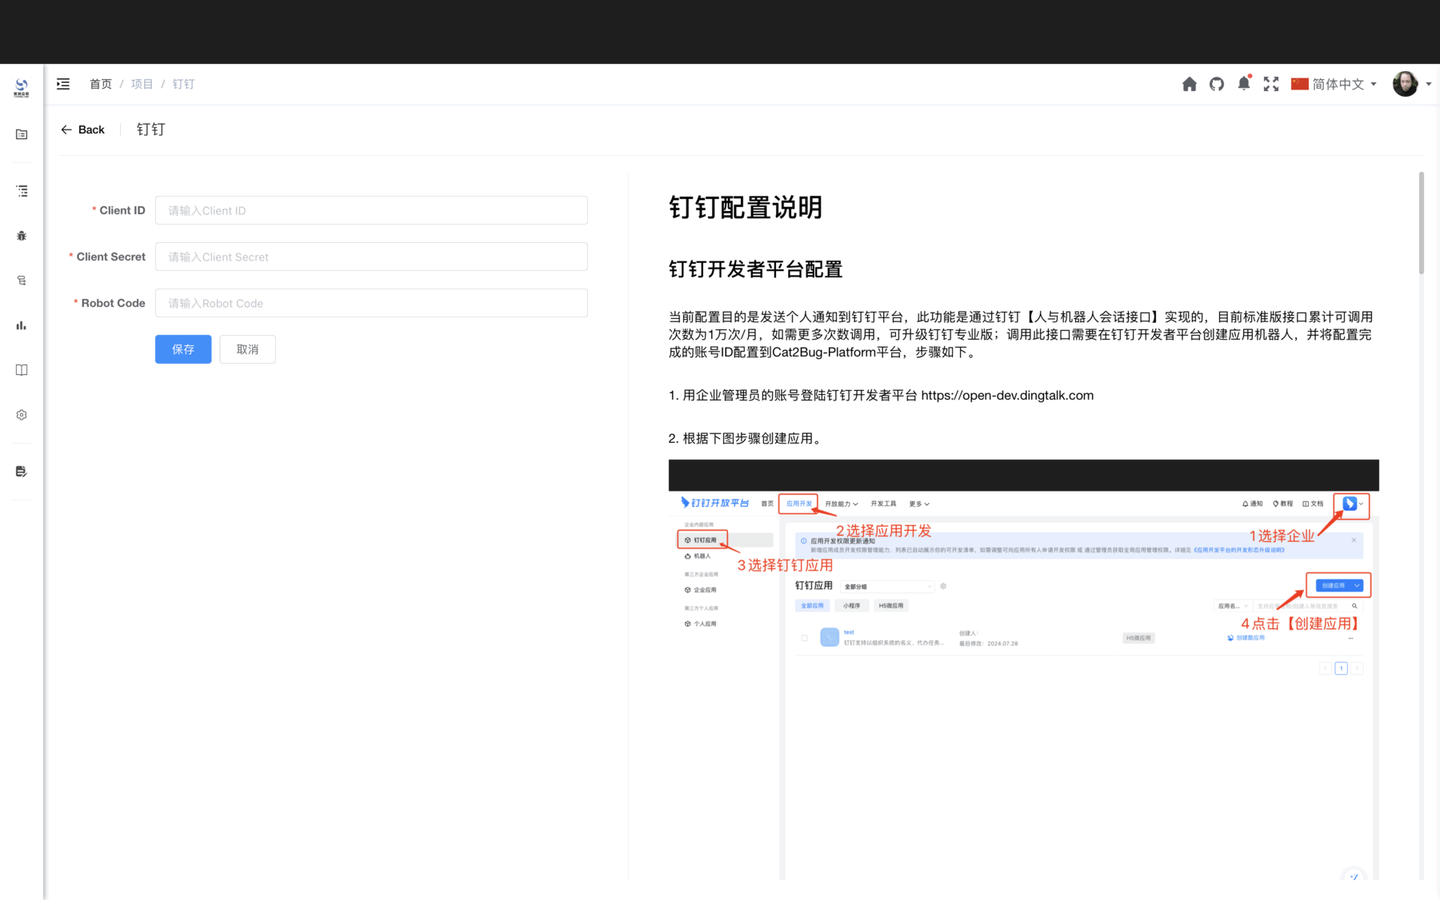Open the GitHub icon link
Viewport: 1440px width, 900px height.
click(x=1217, y=84)
